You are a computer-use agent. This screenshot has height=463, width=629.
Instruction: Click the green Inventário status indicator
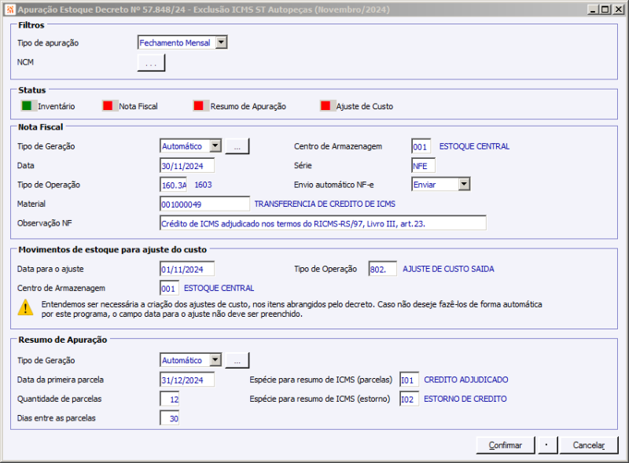(x=27, y=106)
